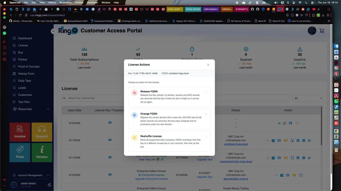This screenshot has width=341, height=191.
Task: Switch to the USER MANAGE browser tab
Action: tap(211, 9)
